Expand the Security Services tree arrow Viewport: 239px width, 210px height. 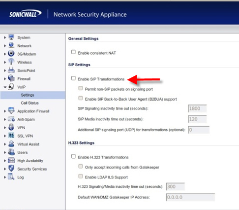point(5,169)
